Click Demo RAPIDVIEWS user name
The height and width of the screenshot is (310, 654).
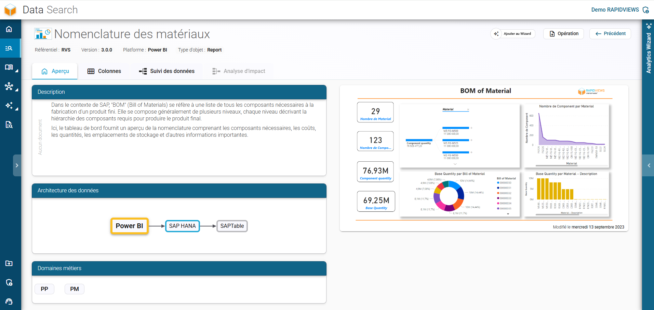pos(615,10)
